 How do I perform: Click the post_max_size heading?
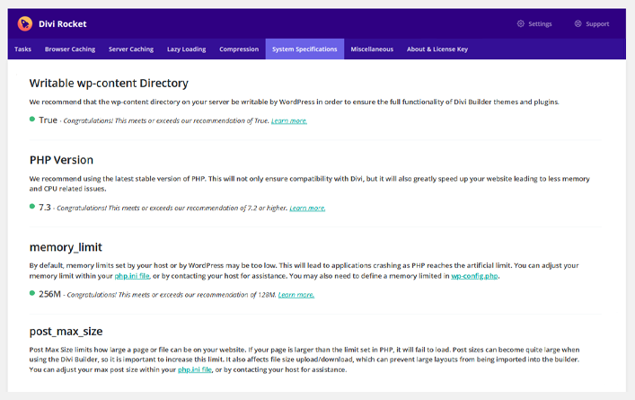(x=66, y=332)
